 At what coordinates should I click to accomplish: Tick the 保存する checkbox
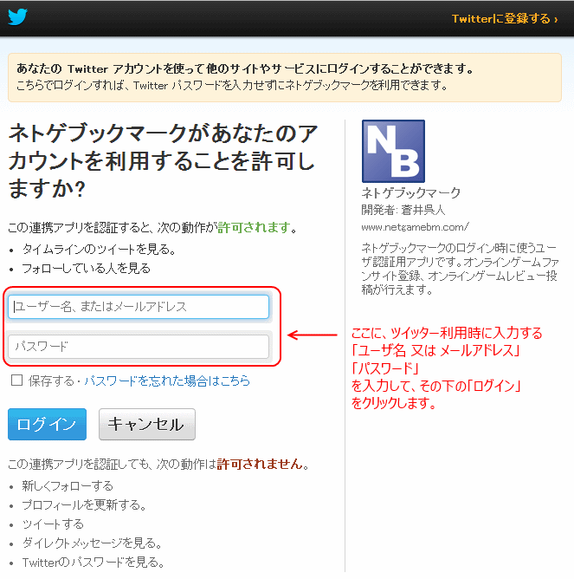tap(17, 380)
